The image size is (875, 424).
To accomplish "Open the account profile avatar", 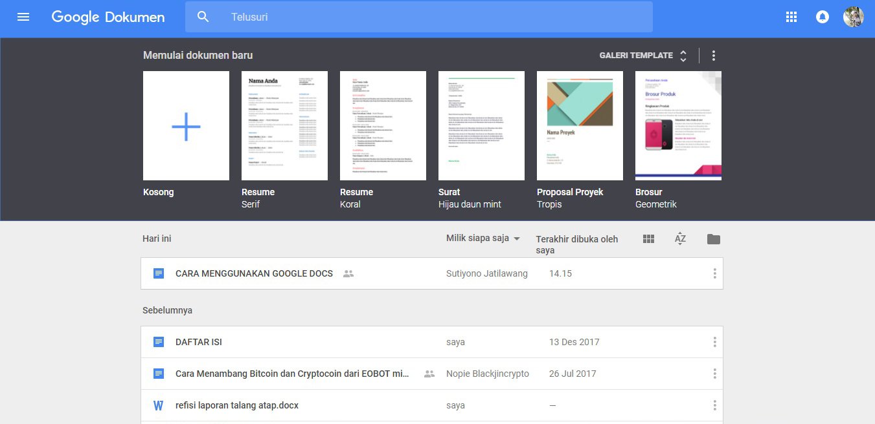I will tap(854, 17).
